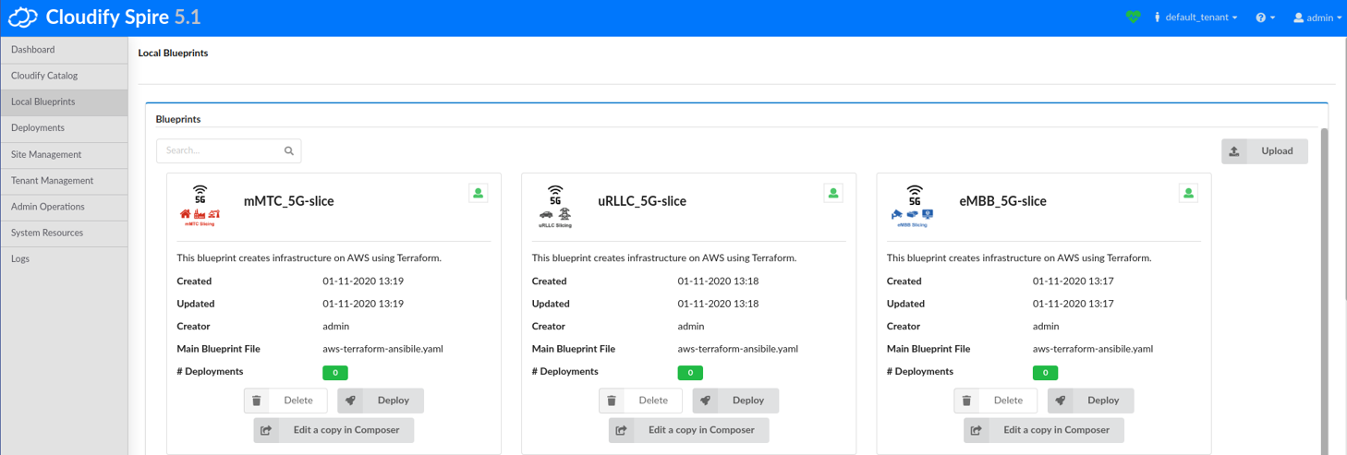Image resolution: width=1347 pixels, height=455 pixels.
Task: Click trash icon on eMBB_5G-slice Delete button
Action: click(966, 401)
